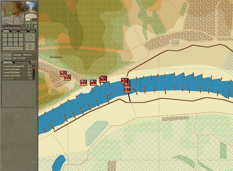Click the Lose outcome indicator button

28,19
